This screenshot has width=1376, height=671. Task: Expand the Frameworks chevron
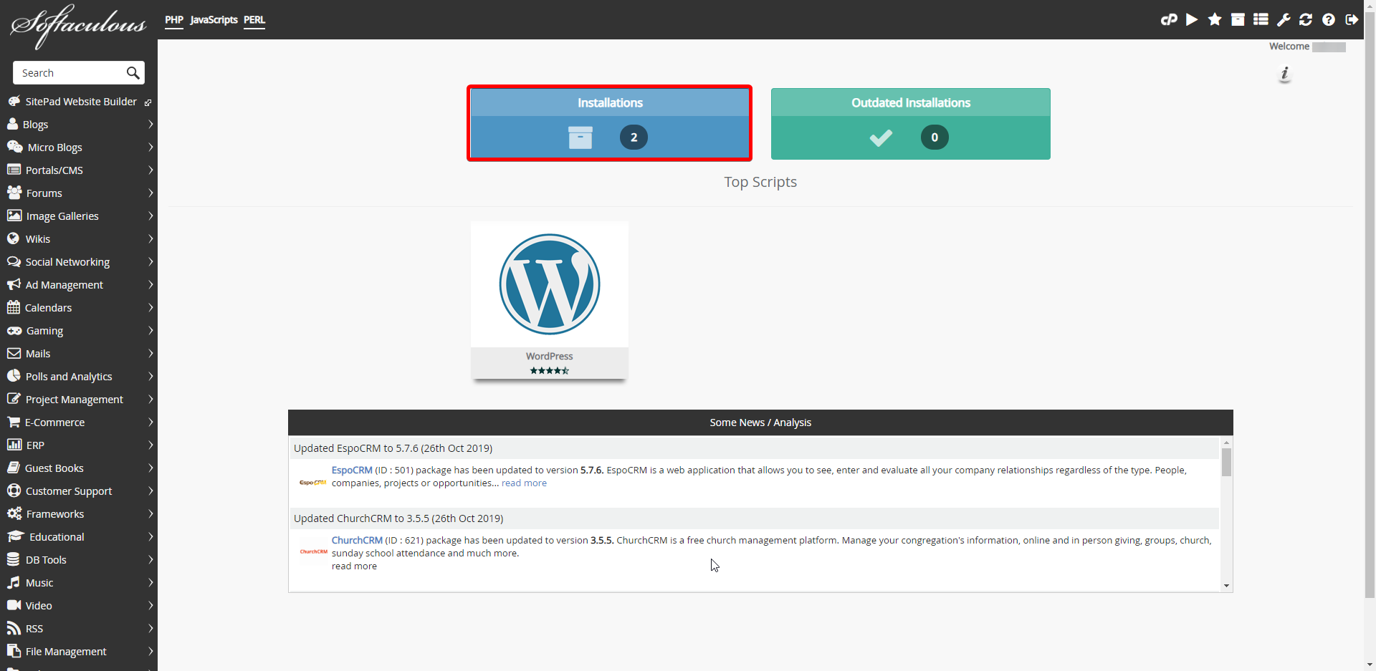click(x=150, y=513)
